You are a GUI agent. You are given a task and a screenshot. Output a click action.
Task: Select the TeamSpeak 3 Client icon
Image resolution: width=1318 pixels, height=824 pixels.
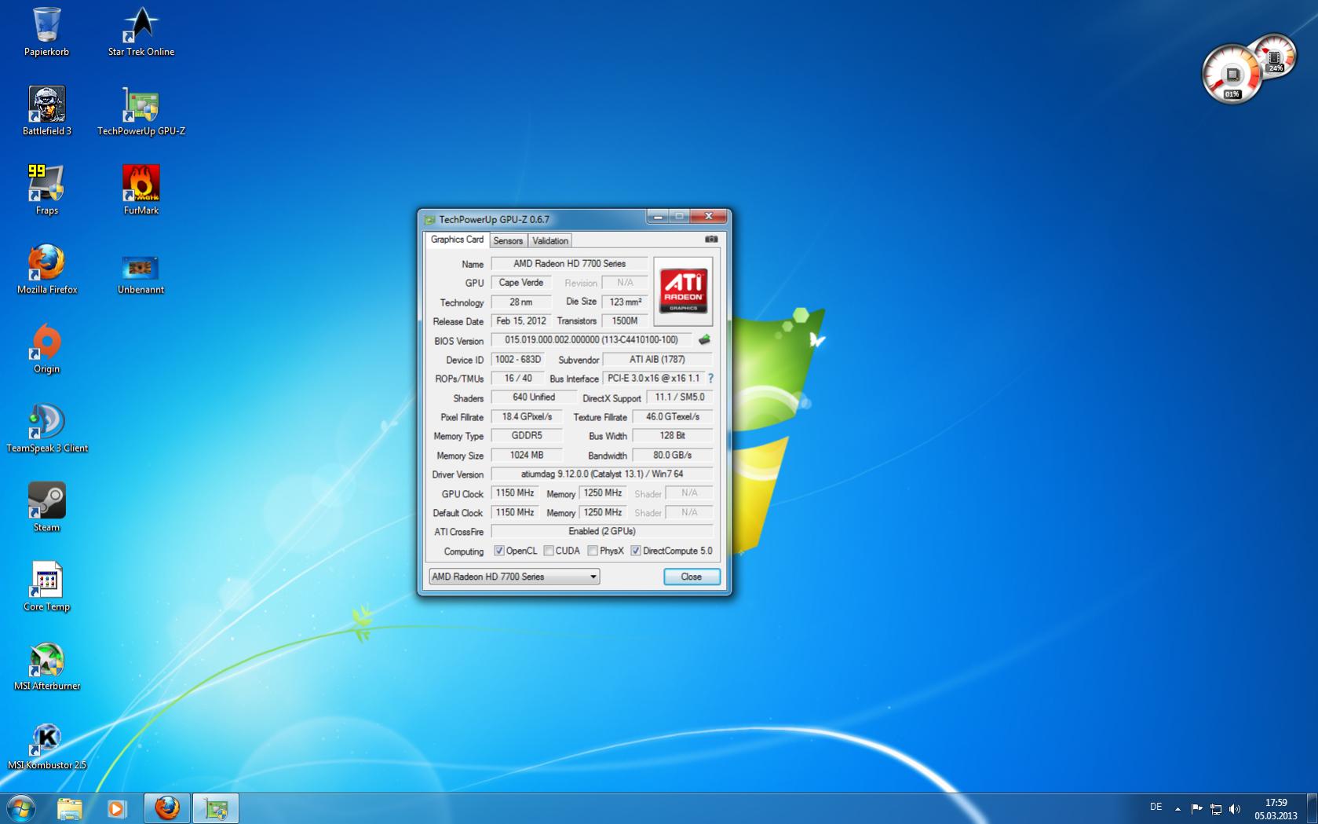point(46,428)
